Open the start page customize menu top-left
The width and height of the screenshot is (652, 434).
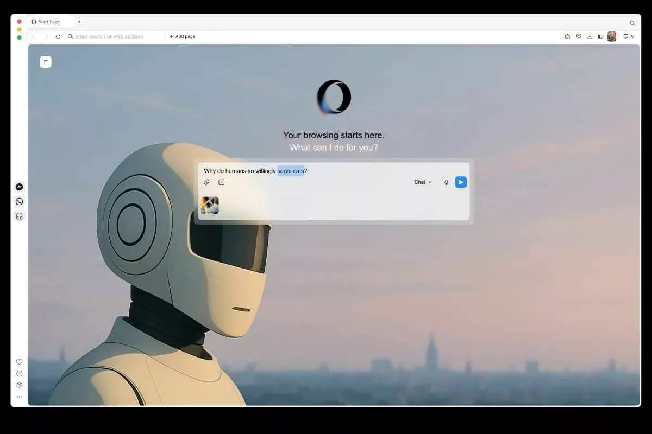click(x=46, y=61)
